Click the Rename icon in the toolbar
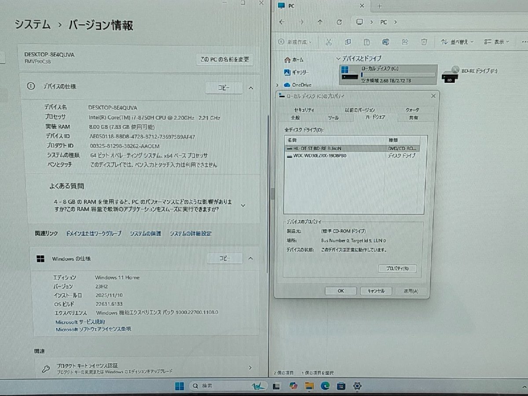Viewport: 528px width, 396px height. (x=386, y=42)
